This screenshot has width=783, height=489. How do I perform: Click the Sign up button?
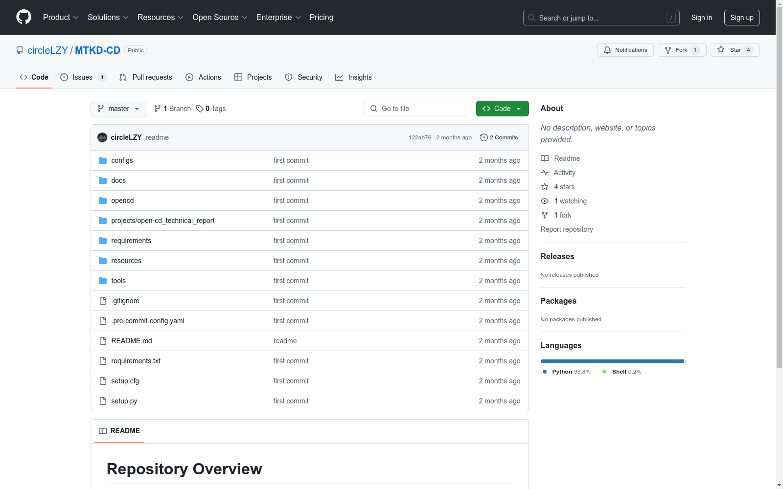coord(741,18)
